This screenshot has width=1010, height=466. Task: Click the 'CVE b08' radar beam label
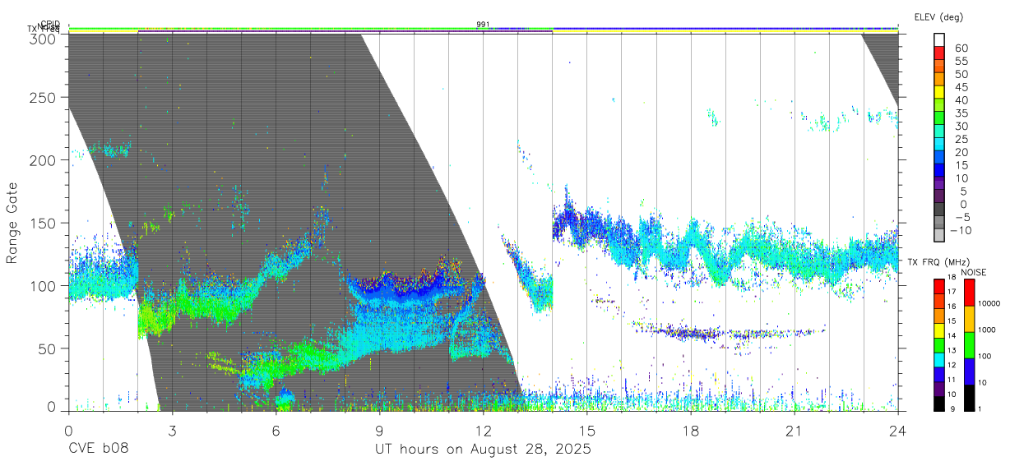99,450
